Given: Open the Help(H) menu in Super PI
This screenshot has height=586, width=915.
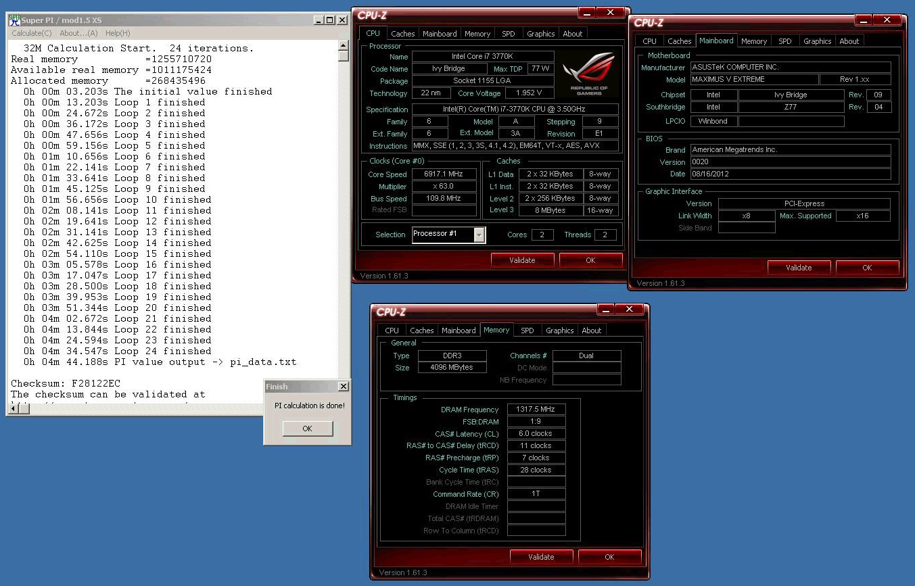Looking at the screenshot, I should click(x=118, y=33).
